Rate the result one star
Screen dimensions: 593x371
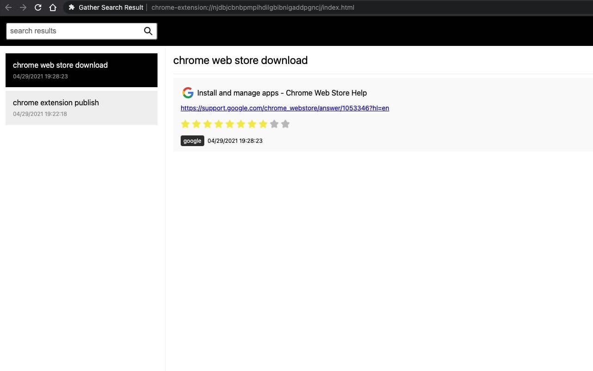[x=185, y=124]
